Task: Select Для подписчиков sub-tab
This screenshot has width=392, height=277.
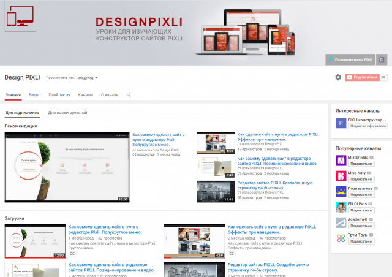Action: [x=22, y=113]
